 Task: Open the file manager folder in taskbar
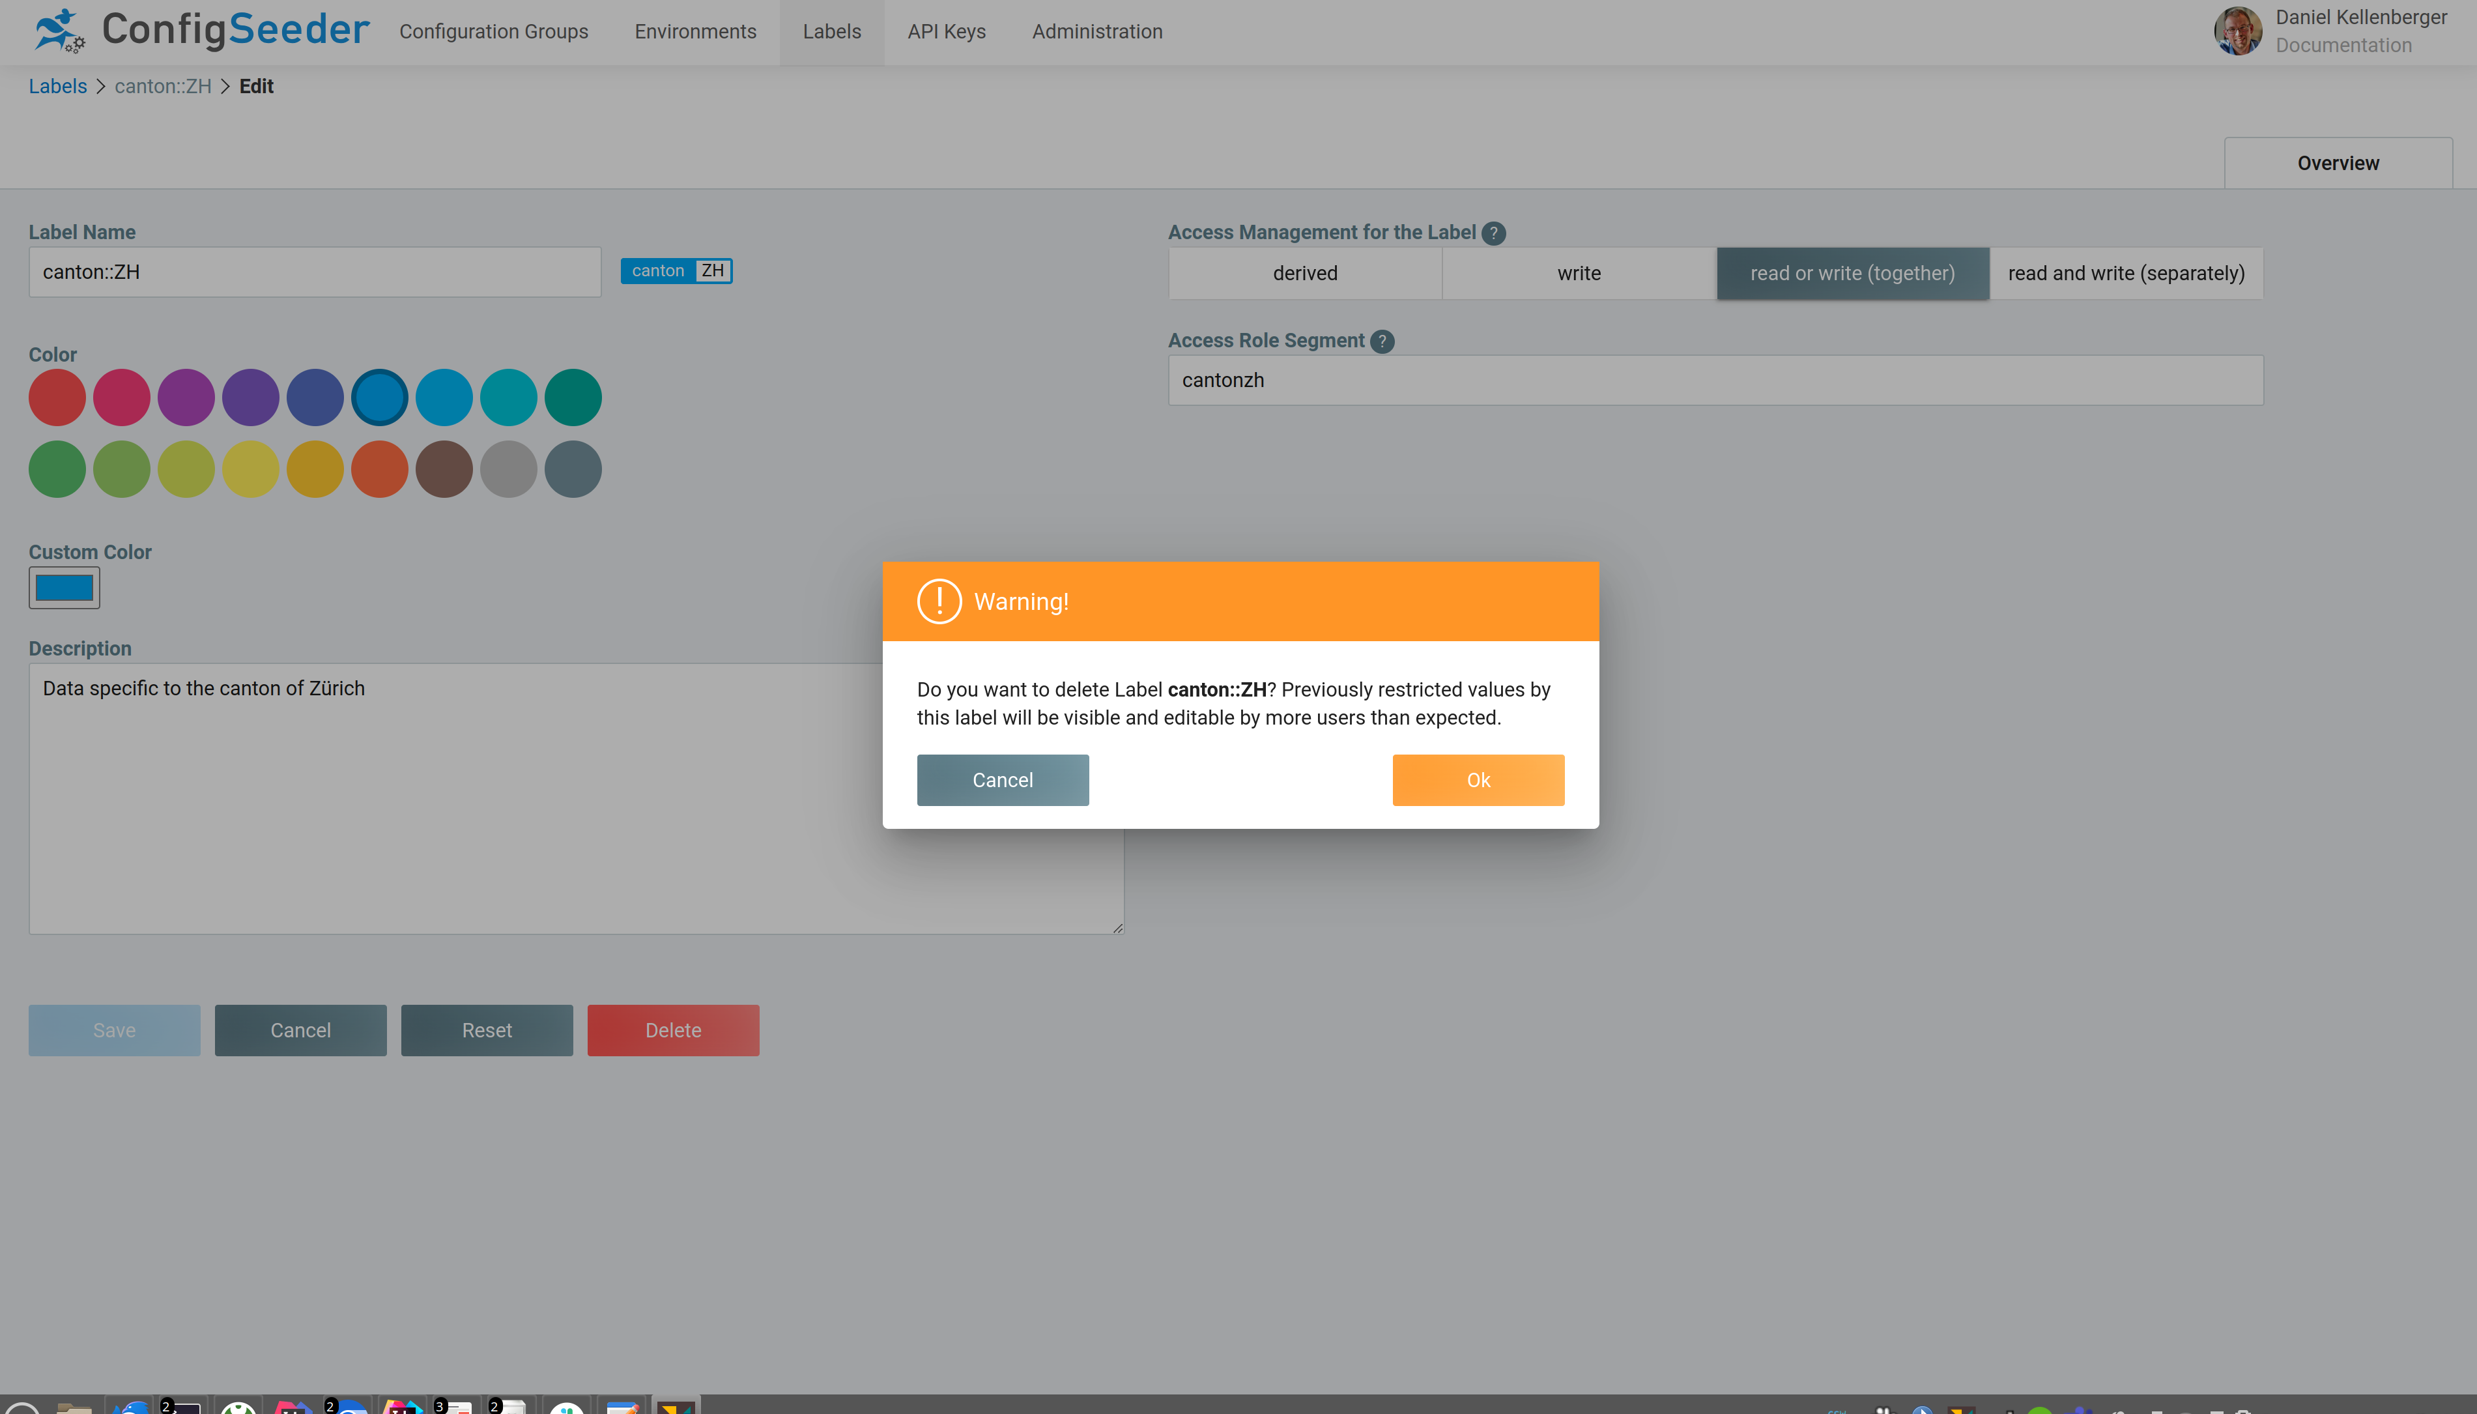point(74,1407)
